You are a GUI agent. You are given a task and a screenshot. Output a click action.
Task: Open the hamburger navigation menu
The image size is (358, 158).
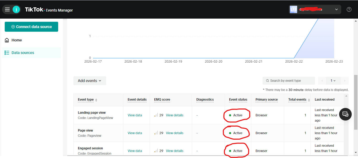tap(7, 10)
